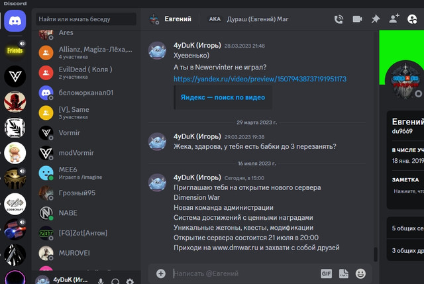Open DM with Ares
This screenshot has width=424, height=284.
click(x=86, y=34)
